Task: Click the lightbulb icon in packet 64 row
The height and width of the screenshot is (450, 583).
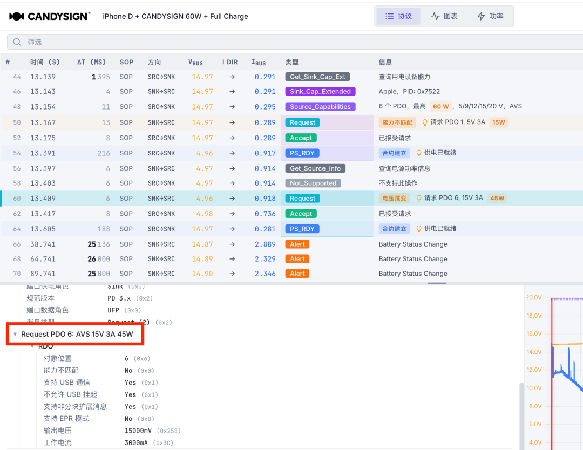Action: (x=419, y=229)
